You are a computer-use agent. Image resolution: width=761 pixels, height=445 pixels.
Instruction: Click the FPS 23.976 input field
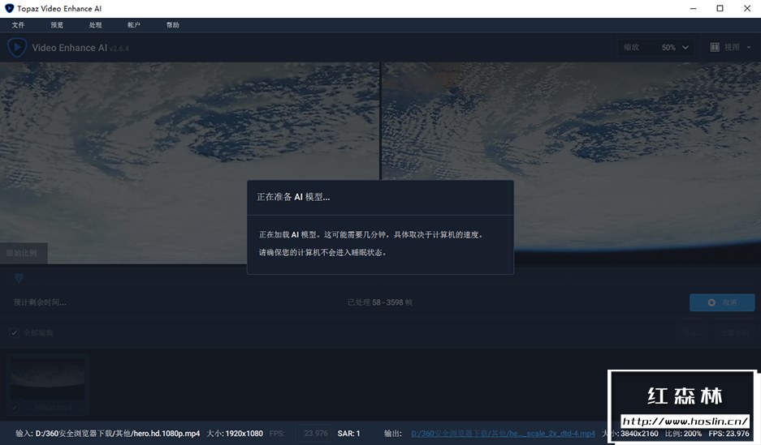[x=313, y=434]
